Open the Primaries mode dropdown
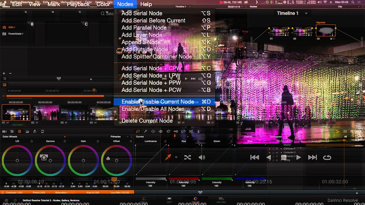 pos(127,137)
